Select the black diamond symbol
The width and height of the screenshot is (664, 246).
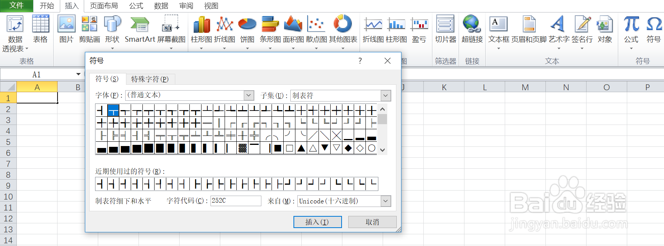[348, 148]
